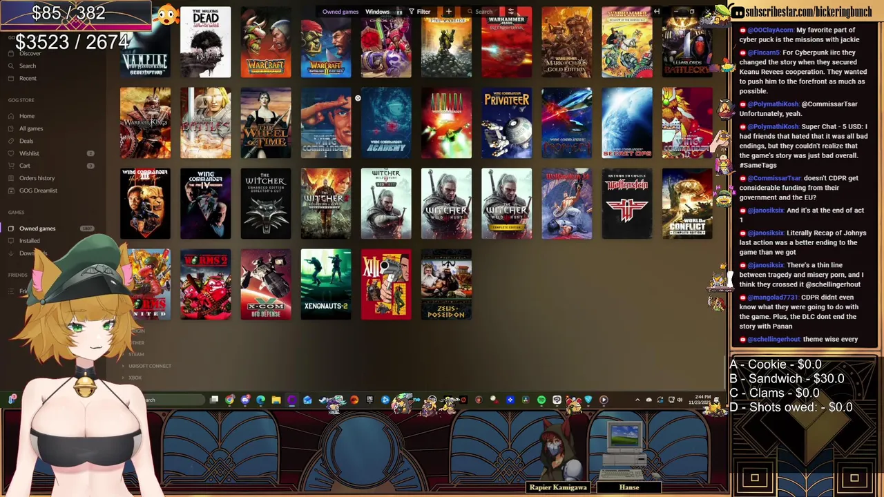Open Search in the GOG sidebar

tap(28, 66)
